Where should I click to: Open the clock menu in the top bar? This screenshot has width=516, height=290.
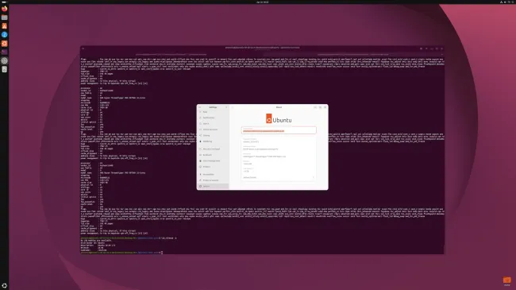tap(262, 2)
